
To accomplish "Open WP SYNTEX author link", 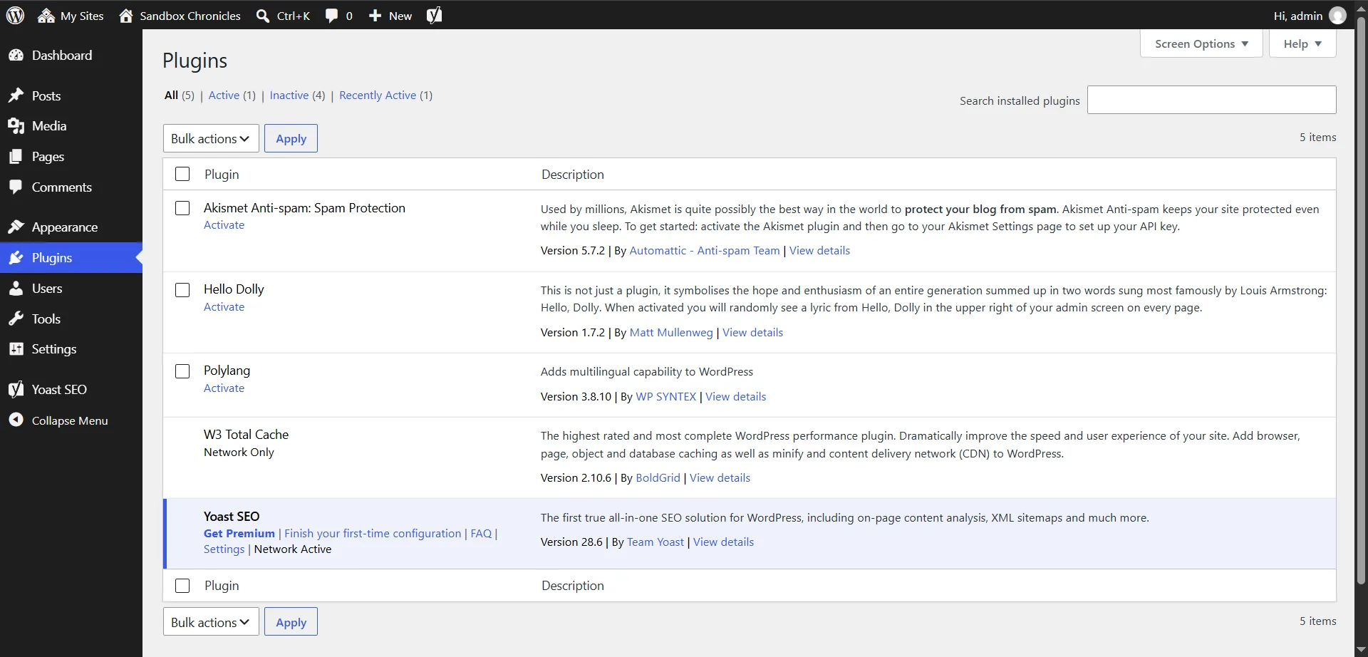I will (x=665, y=397).
